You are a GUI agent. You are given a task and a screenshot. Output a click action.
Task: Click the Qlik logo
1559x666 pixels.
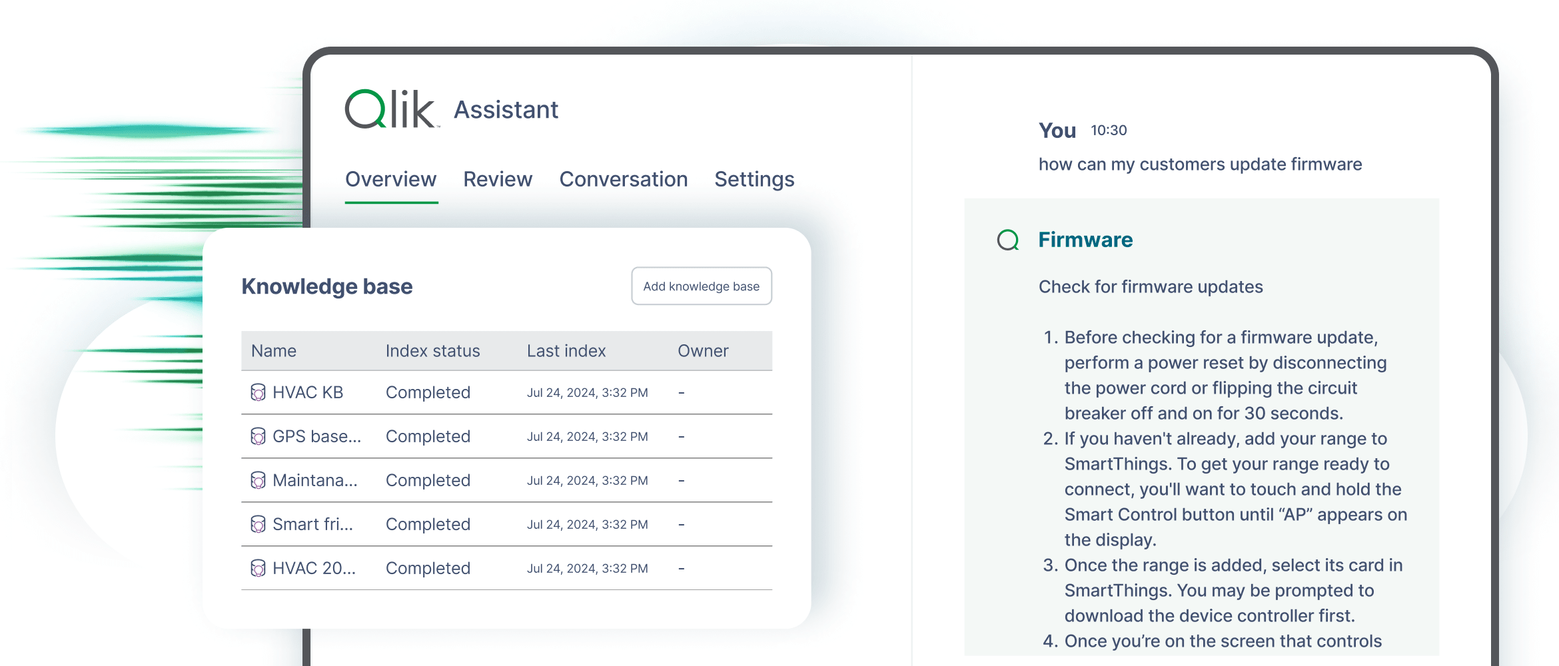(x=392, y=109)
